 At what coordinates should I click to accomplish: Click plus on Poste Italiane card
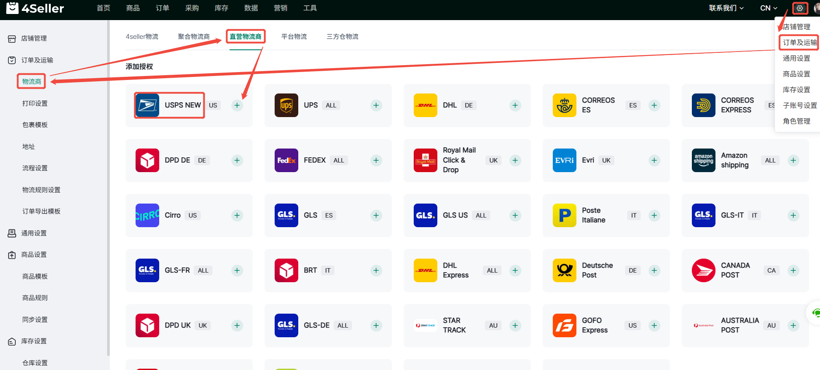pos(654,215)
